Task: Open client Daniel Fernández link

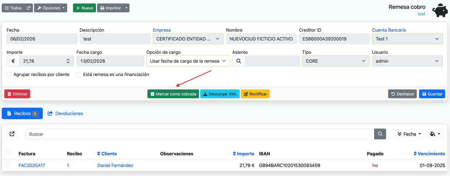Action: tap(115, 165)
